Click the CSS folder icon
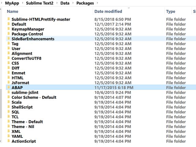Viewport: 196px width, 147px height. pos(9,63)
